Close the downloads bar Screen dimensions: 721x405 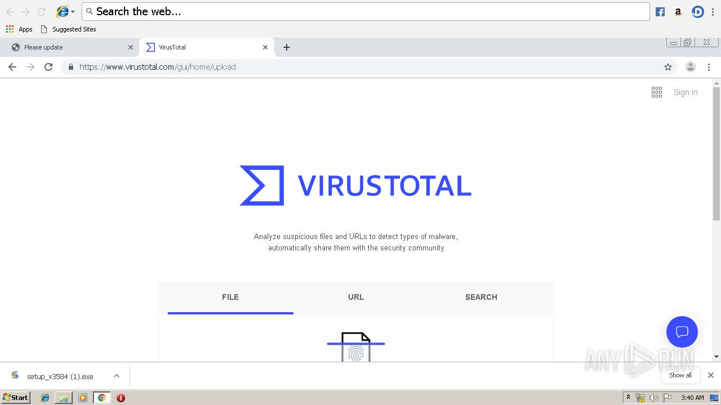pos(711,375)
